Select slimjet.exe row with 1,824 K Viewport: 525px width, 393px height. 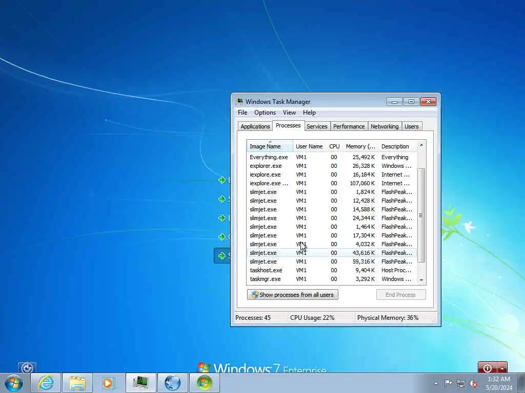pyautogui.click(x=332, y=192)
